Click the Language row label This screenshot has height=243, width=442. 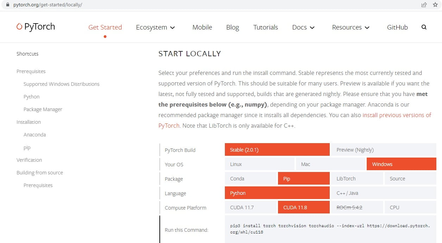(x=175, y=193)
